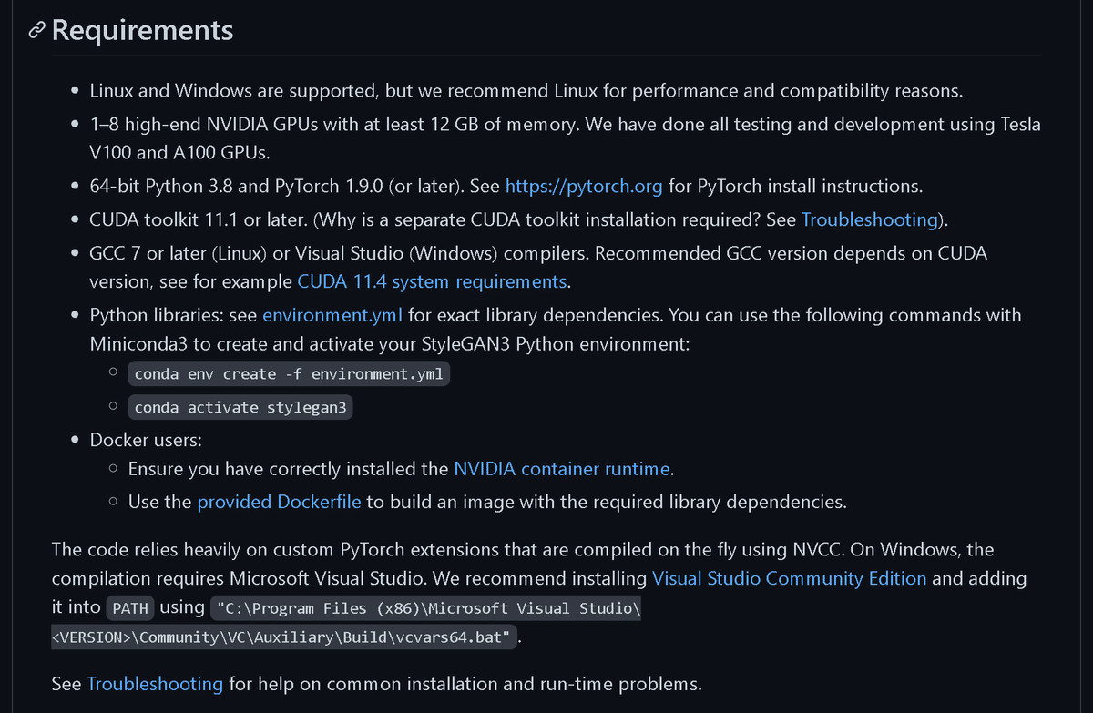Click the Linux and Windows supported bullet

click(x=526, y=91)
